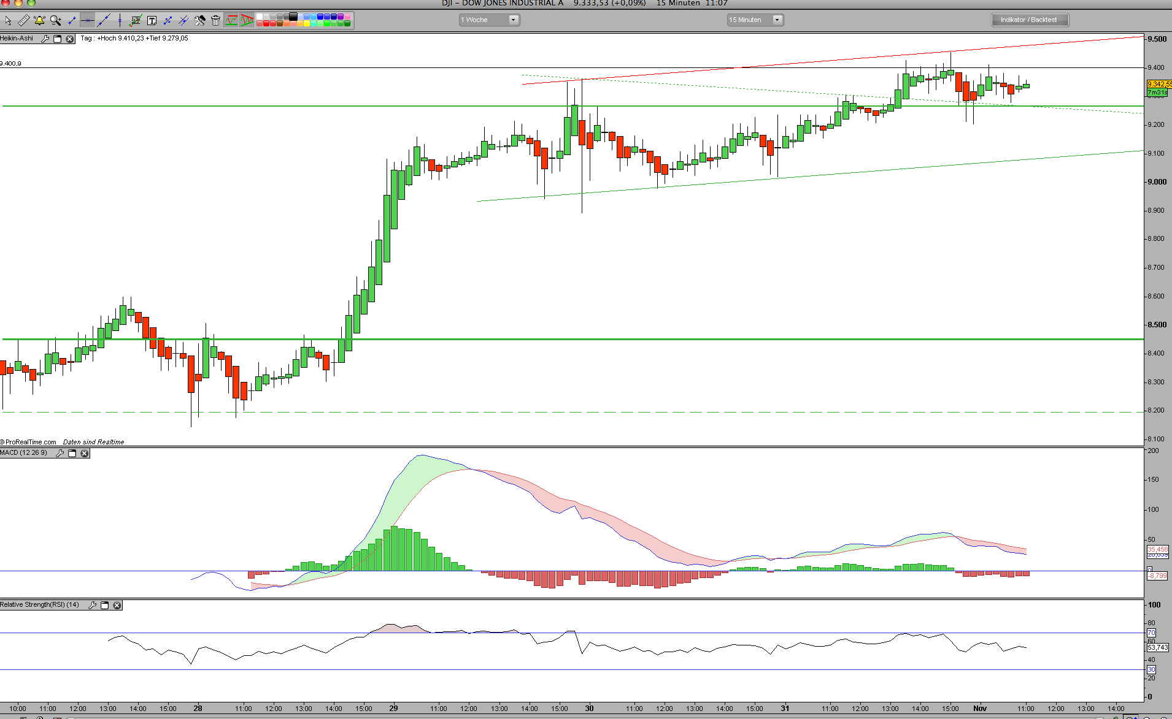The width and height of the screenshot is (1172, 719).
Task: Maximize the Relative Strength panel
Action: (104, 605)
